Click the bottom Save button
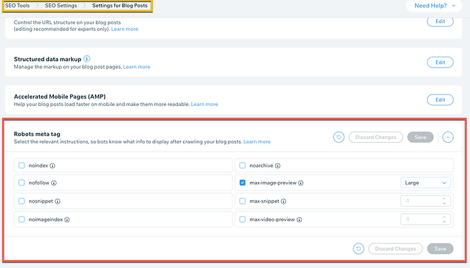Image resolution: width=470 pixels, height=268 pixels. (x=440, y=249)
